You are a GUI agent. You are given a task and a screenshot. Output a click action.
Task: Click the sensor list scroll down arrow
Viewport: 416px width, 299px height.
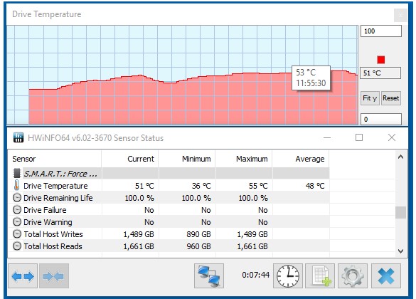tap(400, 251)
